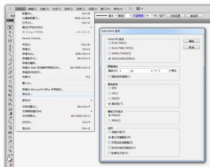The height and width of the screenshot is (167, 210).
Task: Select the Type tool
Action: pos(10,50)
